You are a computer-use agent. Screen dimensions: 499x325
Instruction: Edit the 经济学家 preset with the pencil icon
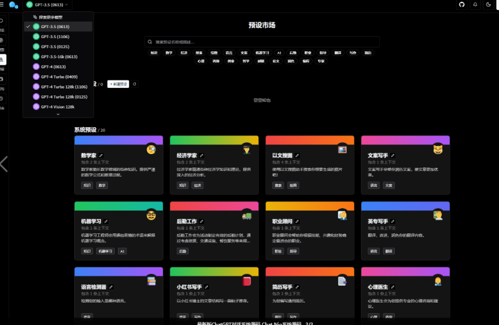click(x=201, y=156)
